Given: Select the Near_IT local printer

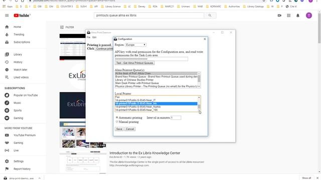Looking at the screenshot, I should (156, 100).
